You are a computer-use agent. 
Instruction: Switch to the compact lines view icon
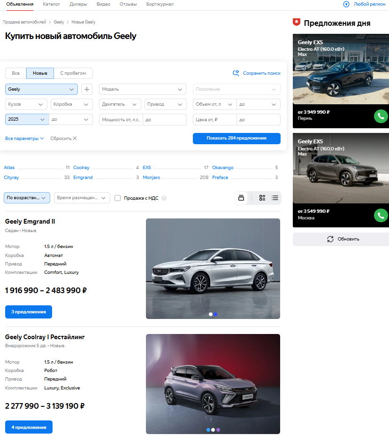click(275, 198)
